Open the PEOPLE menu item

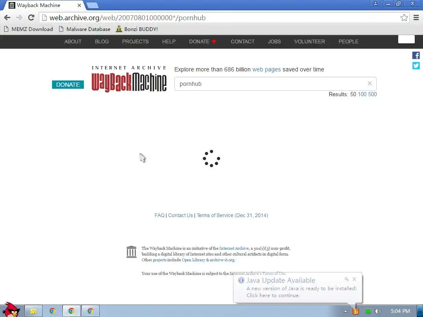[349, 42]
